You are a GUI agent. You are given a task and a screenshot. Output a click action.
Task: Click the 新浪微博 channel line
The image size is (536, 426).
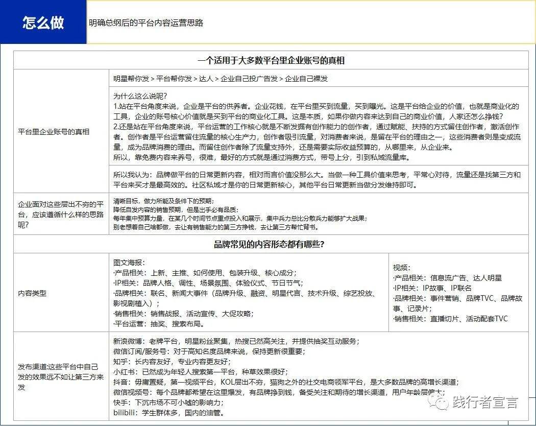click(236, 341)
